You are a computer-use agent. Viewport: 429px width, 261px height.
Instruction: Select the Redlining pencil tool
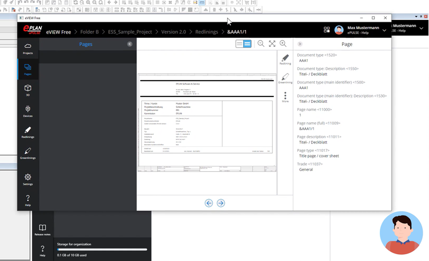point(285,59)
